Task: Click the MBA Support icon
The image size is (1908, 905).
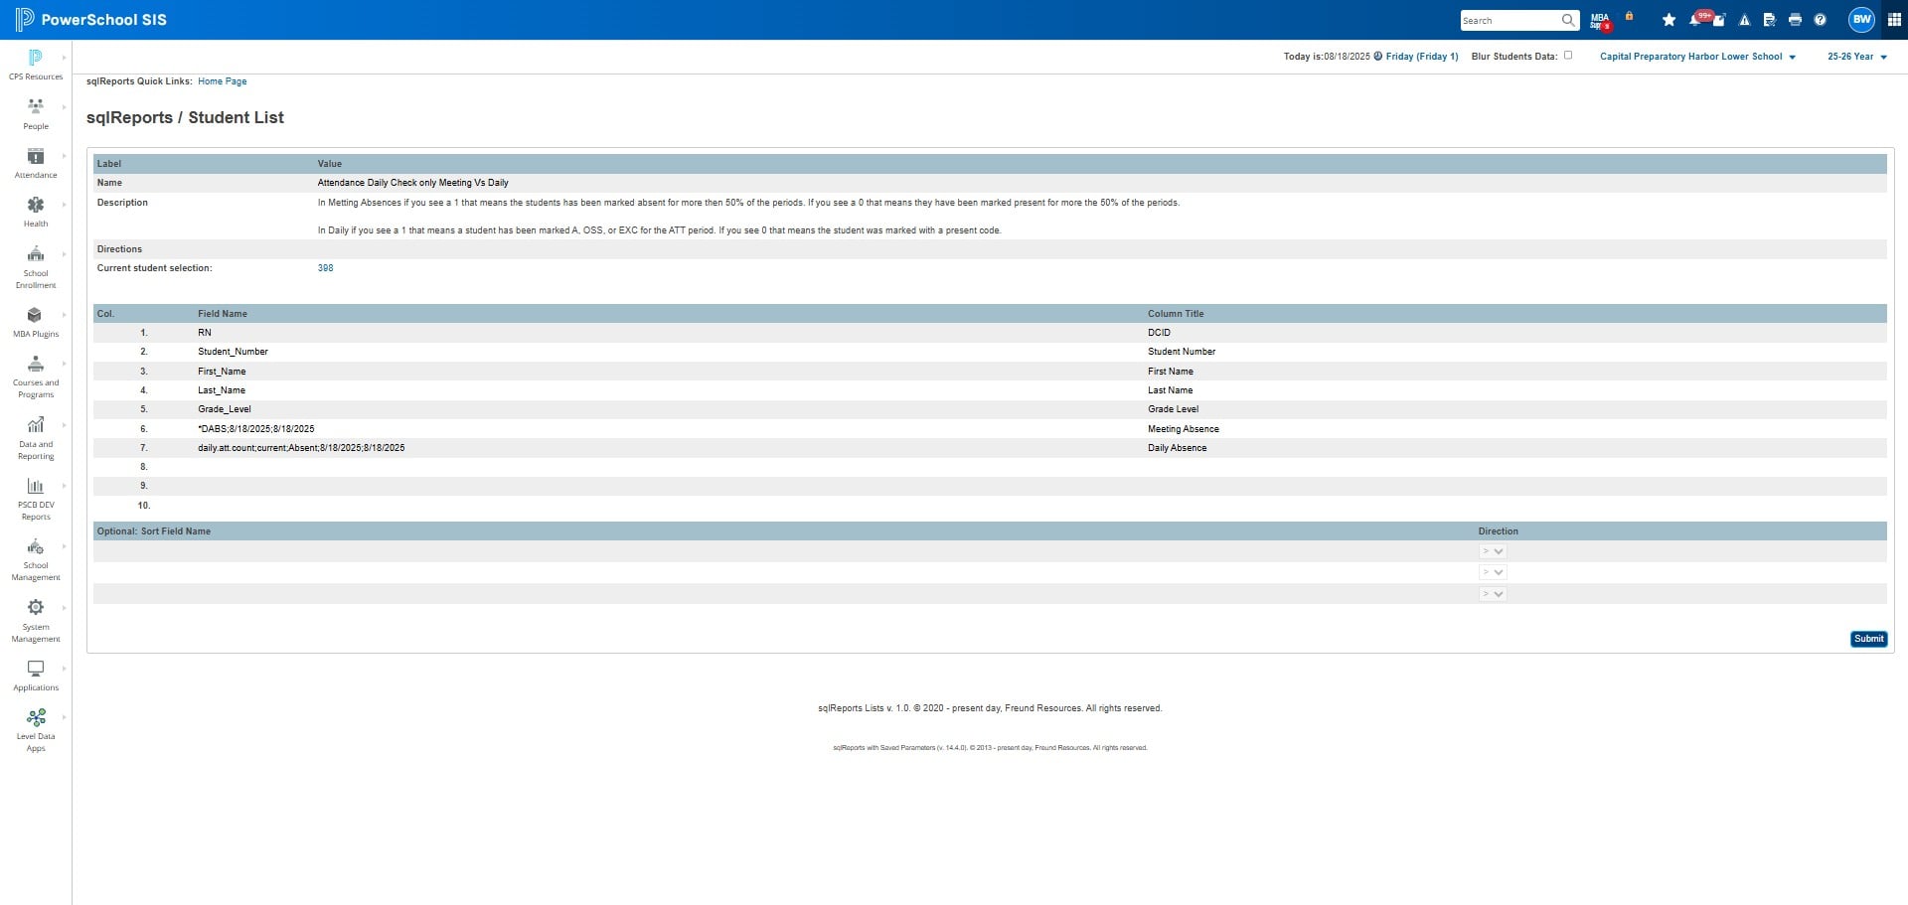Action: pyautogui.click(x=1600, y=21)
